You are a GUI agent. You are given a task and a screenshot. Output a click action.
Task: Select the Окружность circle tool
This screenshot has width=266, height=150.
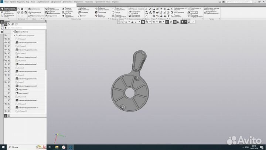[35, 13]
